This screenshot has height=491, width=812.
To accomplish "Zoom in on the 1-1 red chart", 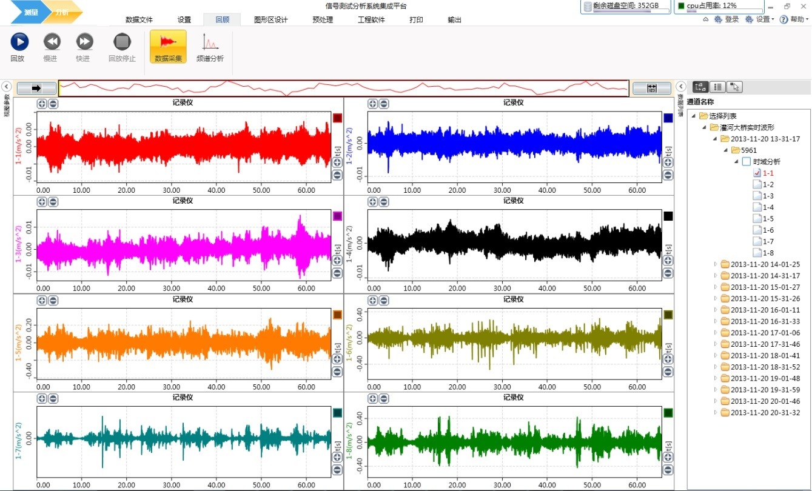I will click(x=42, y=104).
